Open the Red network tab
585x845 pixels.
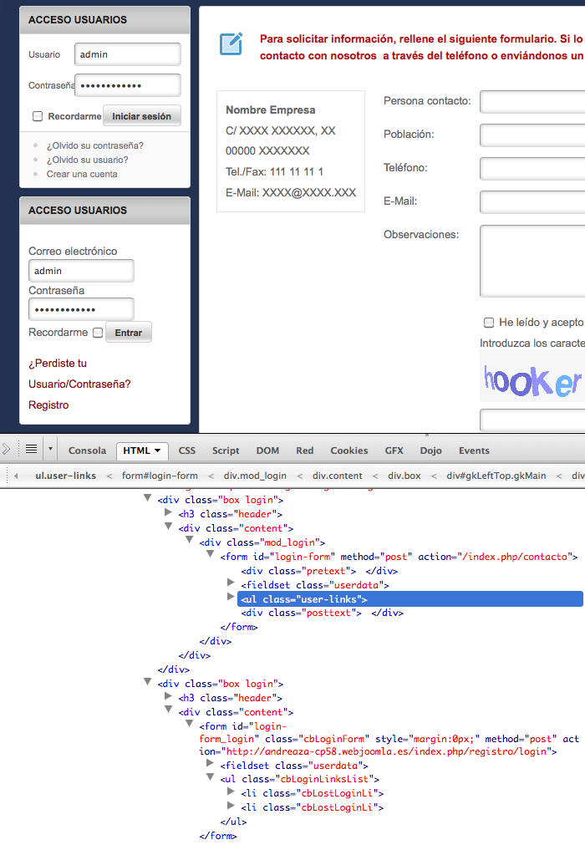point(305,450)
